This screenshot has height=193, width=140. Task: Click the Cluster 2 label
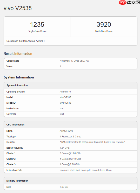click(11, 159)
